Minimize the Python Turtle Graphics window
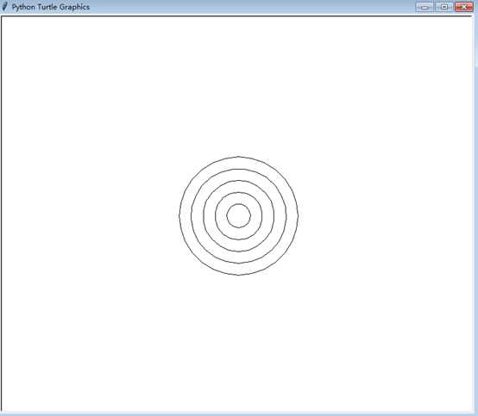This screenshot has height=416, width=478. (x=425, y=7)
